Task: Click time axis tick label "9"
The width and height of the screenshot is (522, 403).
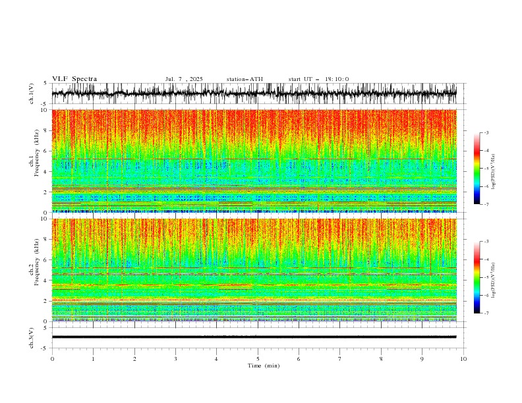Action: [422, 359]
